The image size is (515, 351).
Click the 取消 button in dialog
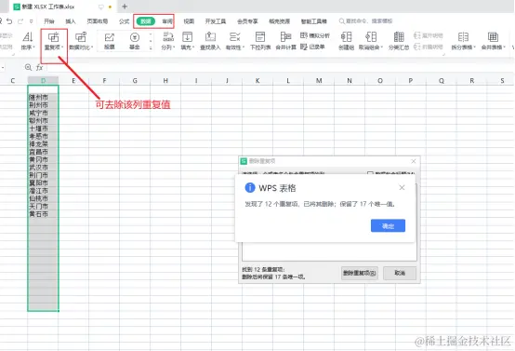click(400, 273)
